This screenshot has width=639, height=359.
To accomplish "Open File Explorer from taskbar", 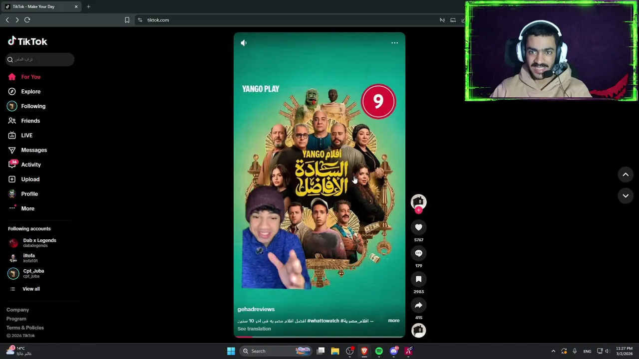I will [x=335, y=351].
